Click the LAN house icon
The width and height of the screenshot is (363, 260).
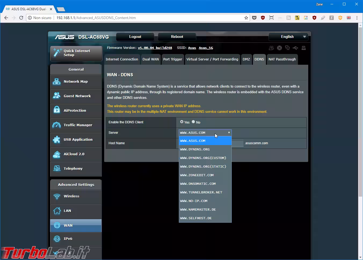[57, 211]
